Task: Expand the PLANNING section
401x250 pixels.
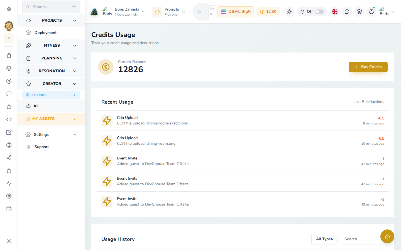Action: (x=51, y=58)
